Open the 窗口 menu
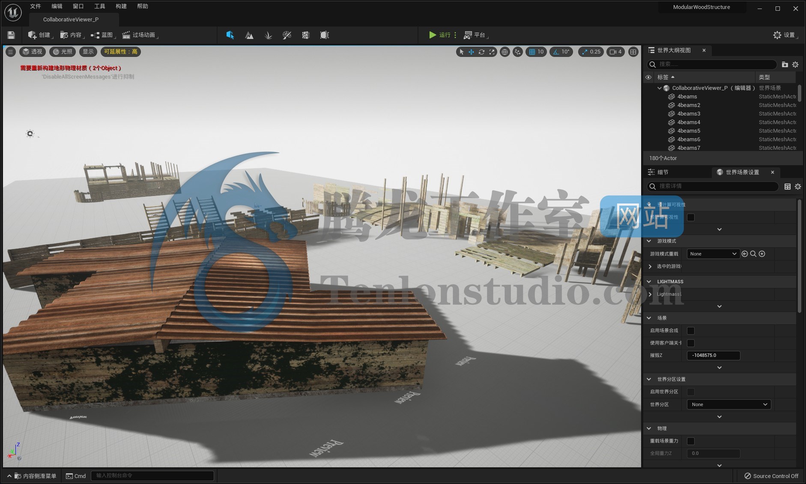Image resolution: width=806 pixels, height=484 pixels. 78,6
